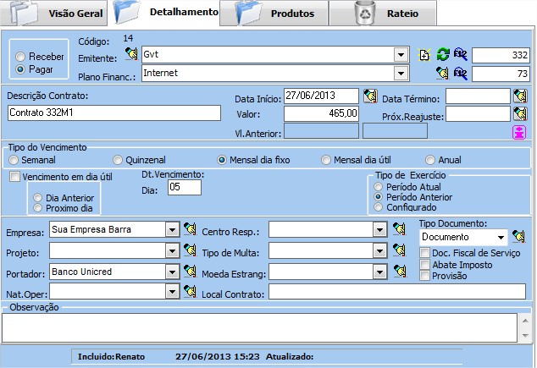Image resolution: width=537 pixels, height=368 pixels.
Task: Click the green refresh icon beside Emitente
Action: 442,55
